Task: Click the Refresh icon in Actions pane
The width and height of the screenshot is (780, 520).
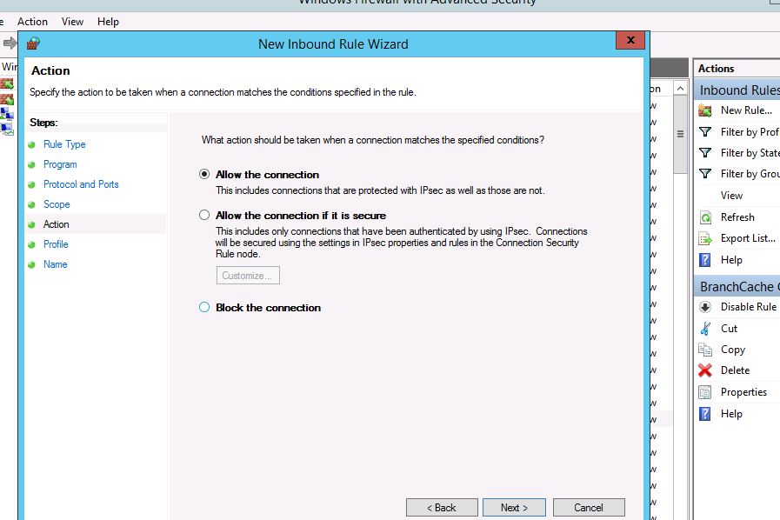Action: (x=705, y=217)
